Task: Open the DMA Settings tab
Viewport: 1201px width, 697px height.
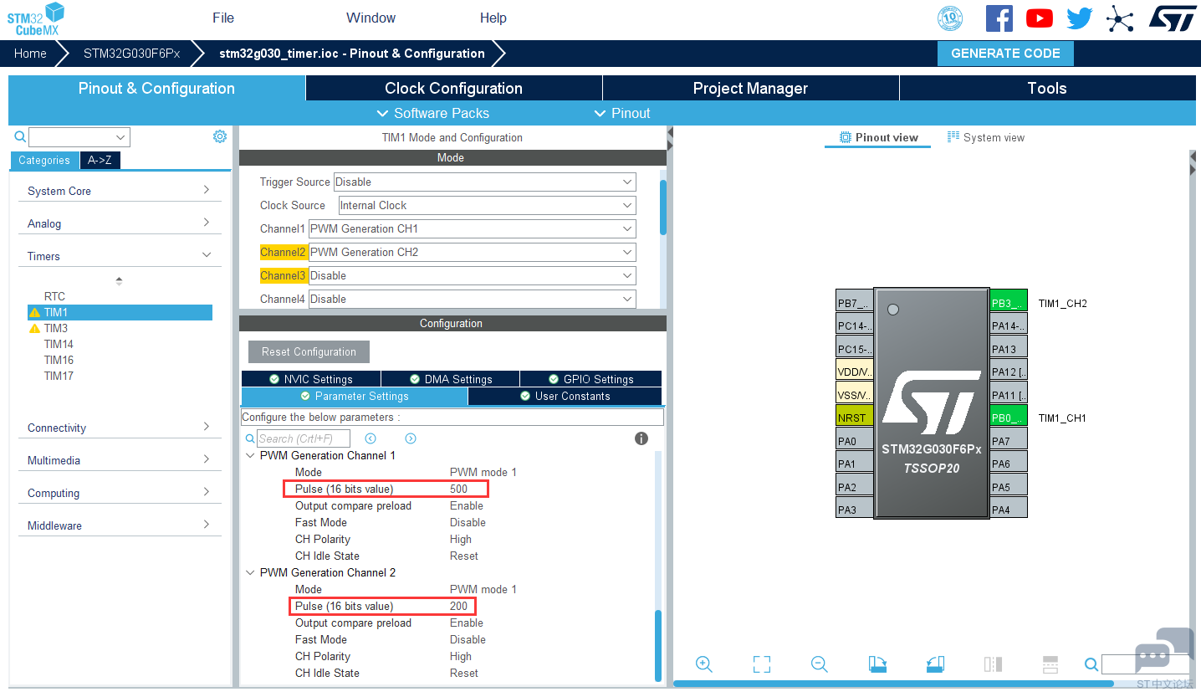Action: 450,379
